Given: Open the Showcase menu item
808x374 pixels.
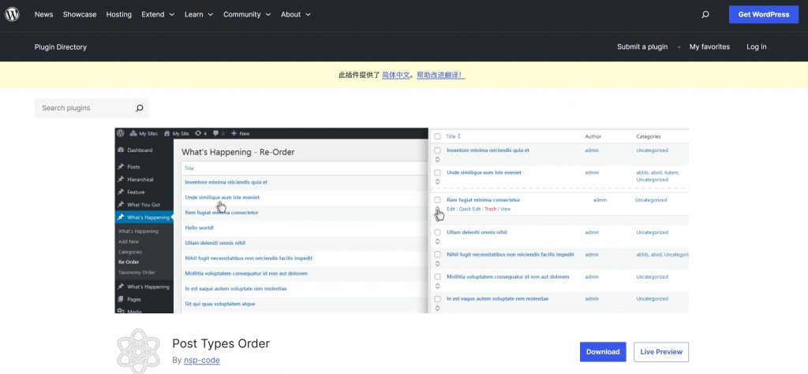Looking at the screenshot, I should coord(80,14).
